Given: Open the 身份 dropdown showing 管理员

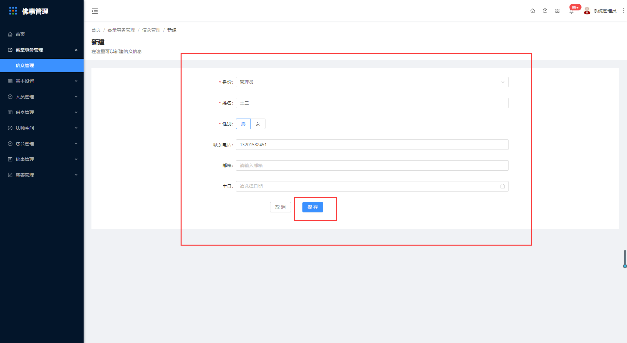Looking at the screenshot, I should 372,82.
